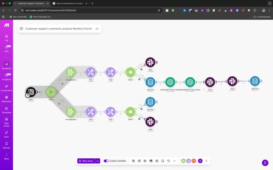Click the Run once button

pyautogui.click(x=86, y=161)
